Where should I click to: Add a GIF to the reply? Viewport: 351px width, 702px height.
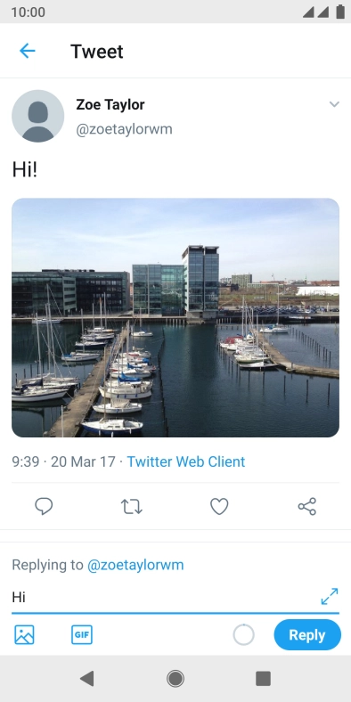tap(82, 635)
